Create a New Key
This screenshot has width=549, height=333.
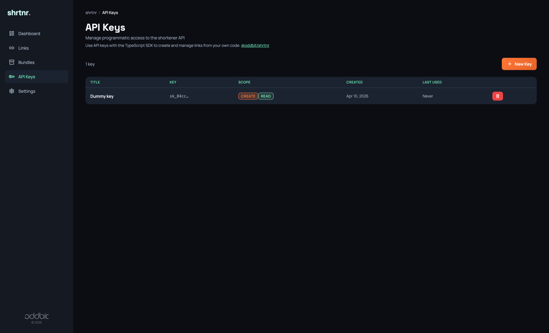tap(519, 64)
